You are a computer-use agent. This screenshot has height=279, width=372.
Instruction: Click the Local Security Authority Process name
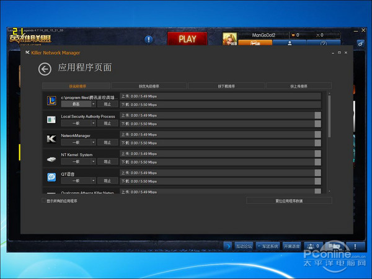88,117
